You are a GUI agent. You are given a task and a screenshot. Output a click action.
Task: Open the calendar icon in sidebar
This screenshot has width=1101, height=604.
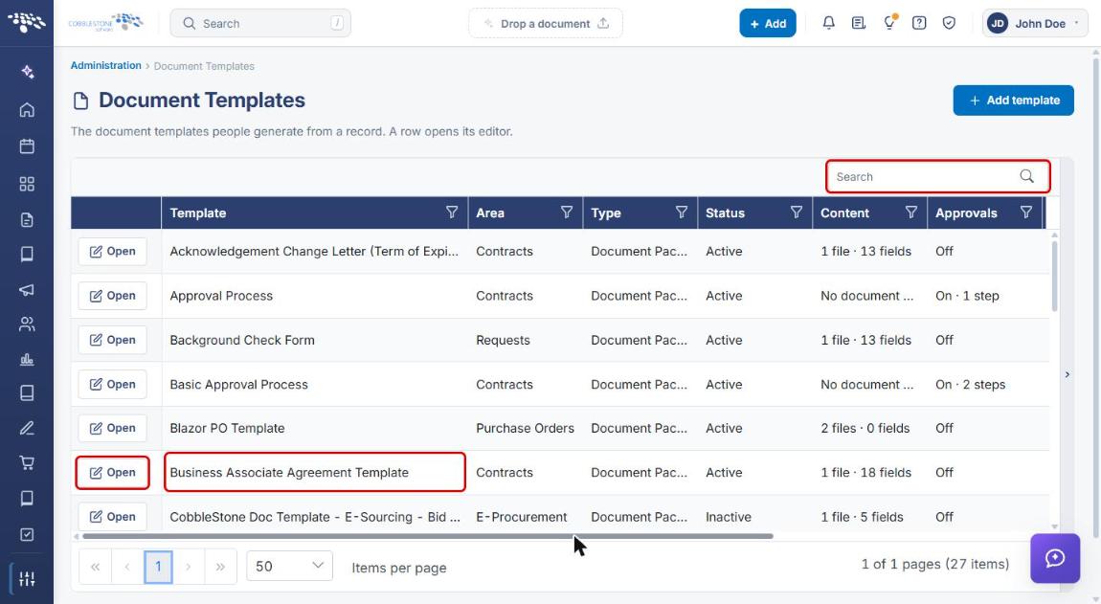[x=27, y=146]
